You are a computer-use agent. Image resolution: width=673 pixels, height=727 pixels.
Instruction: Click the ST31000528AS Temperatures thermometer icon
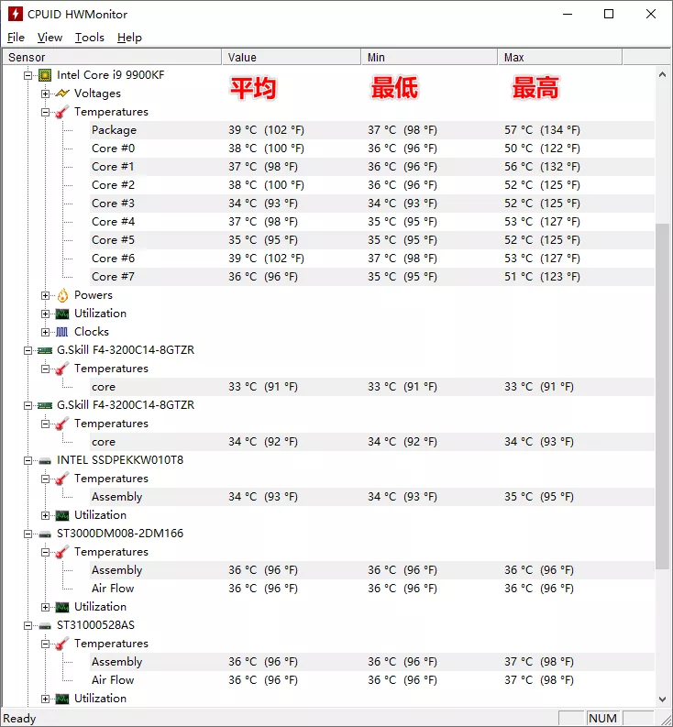tap(62, 644)
